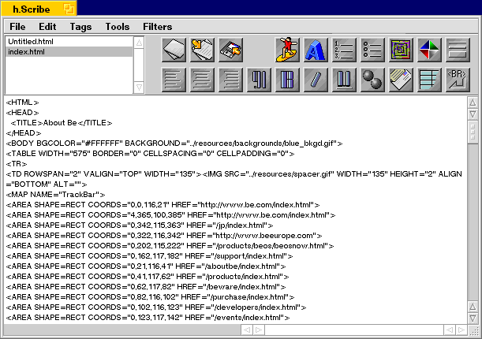This screenshot has height=339, width=482.
Task: Click the document list scroll up arrow
Action: [x=139, y=43]
